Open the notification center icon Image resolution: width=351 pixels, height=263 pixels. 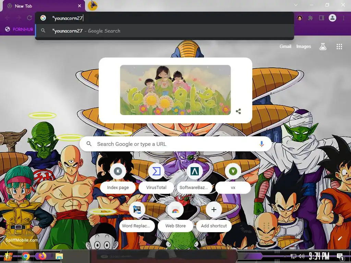coord(340,256)
